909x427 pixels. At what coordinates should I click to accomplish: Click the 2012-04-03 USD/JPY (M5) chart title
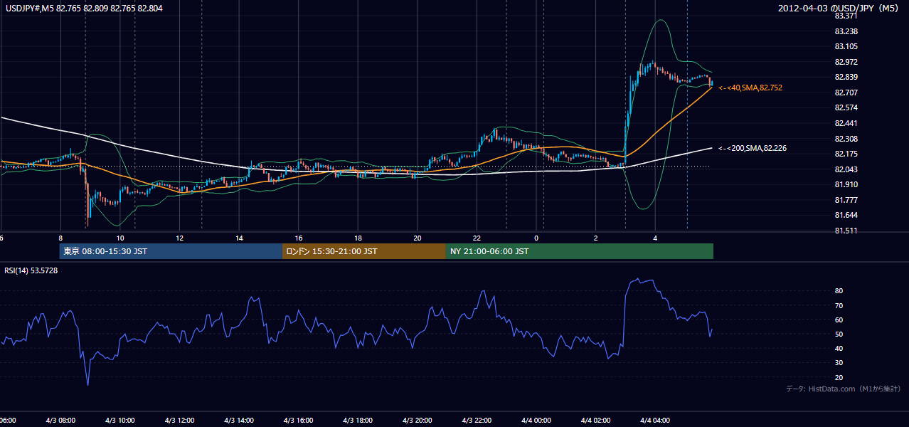839,8
